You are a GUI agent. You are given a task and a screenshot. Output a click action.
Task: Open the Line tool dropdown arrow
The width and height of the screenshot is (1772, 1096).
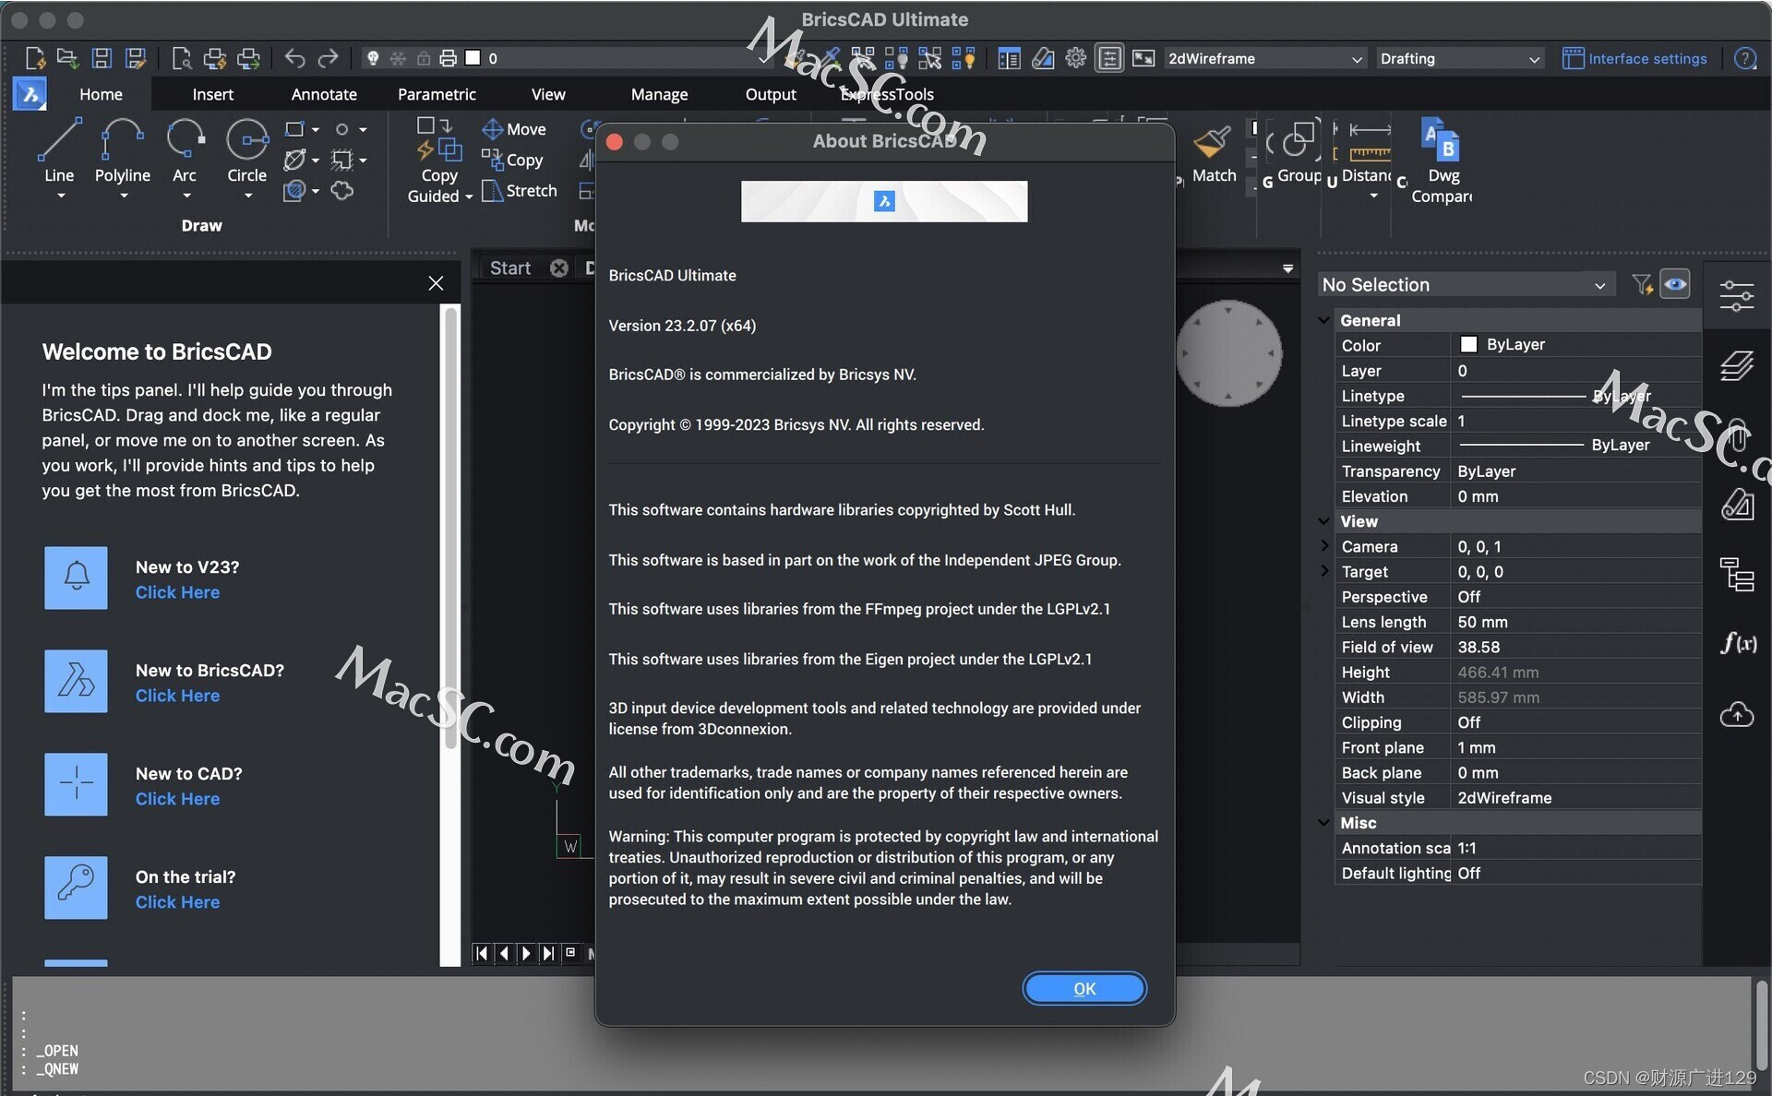click(x=61, y=196)
